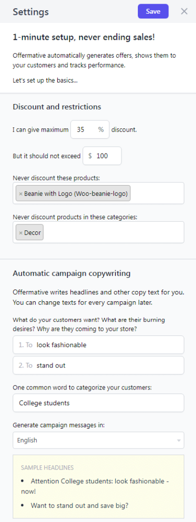Click the Decor tag label

point(32,232)
